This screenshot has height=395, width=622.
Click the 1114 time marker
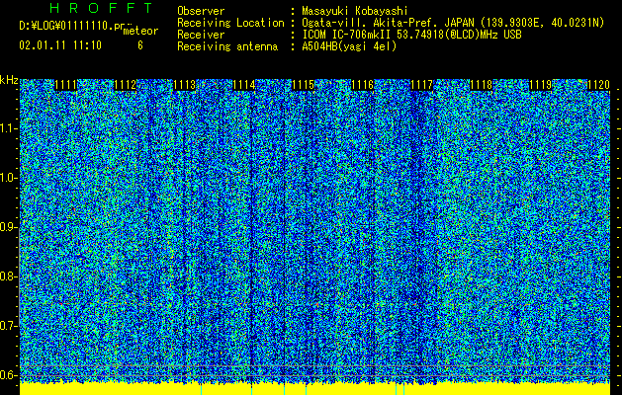[244, 85]
